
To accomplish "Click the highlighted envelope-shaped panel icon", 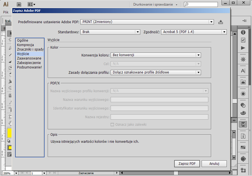I will (x=243, y=124).
